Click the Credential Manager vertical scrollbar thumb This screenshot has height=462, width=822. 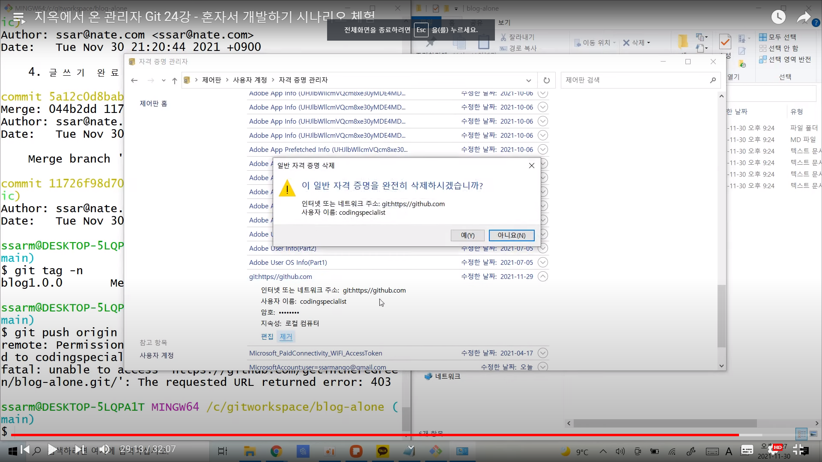[x=721, y=316]
